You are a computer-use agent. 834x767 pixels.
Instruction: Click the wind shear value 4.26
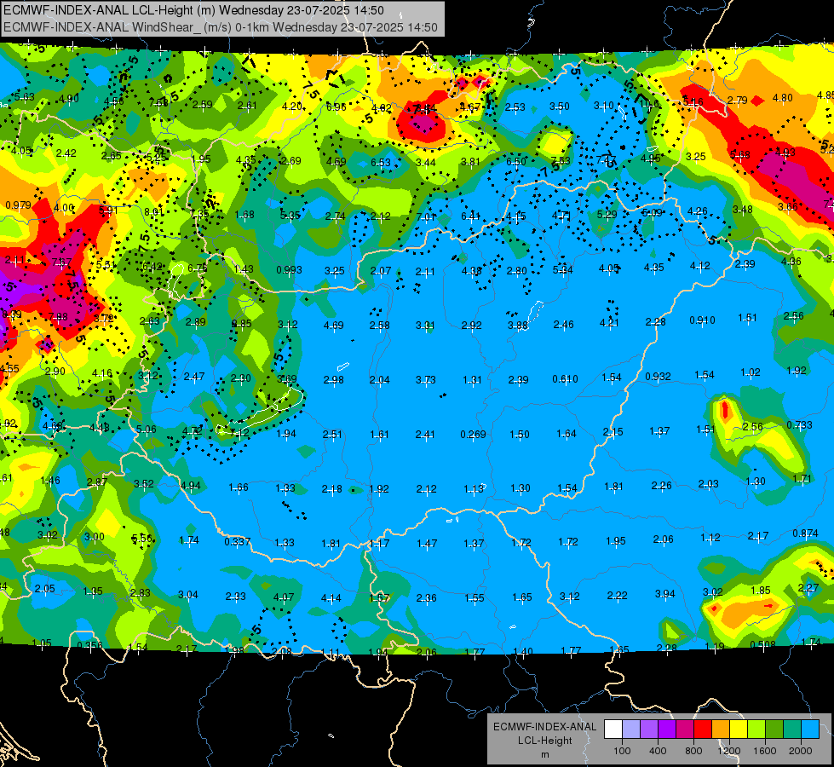(x=697, y=211)
